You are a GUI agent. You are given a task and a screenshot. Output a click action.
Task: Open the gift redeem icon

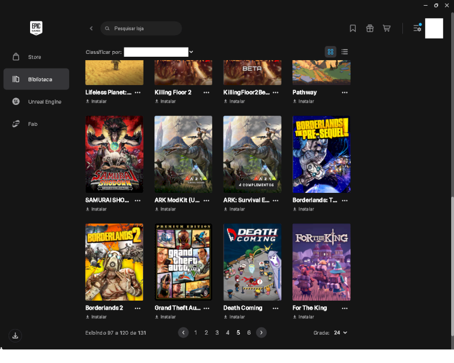(x=370, y=28)
